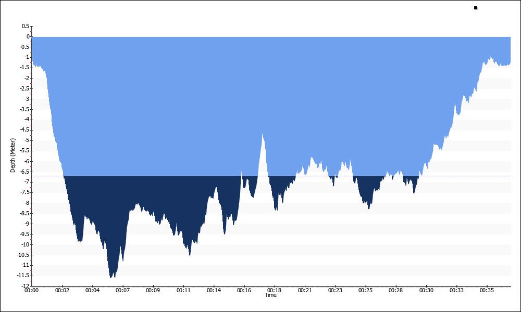The image size is (521, 312).
Task: Select the dotted blue threshold line
Action: pyautogui.click(x=271, y=176)
